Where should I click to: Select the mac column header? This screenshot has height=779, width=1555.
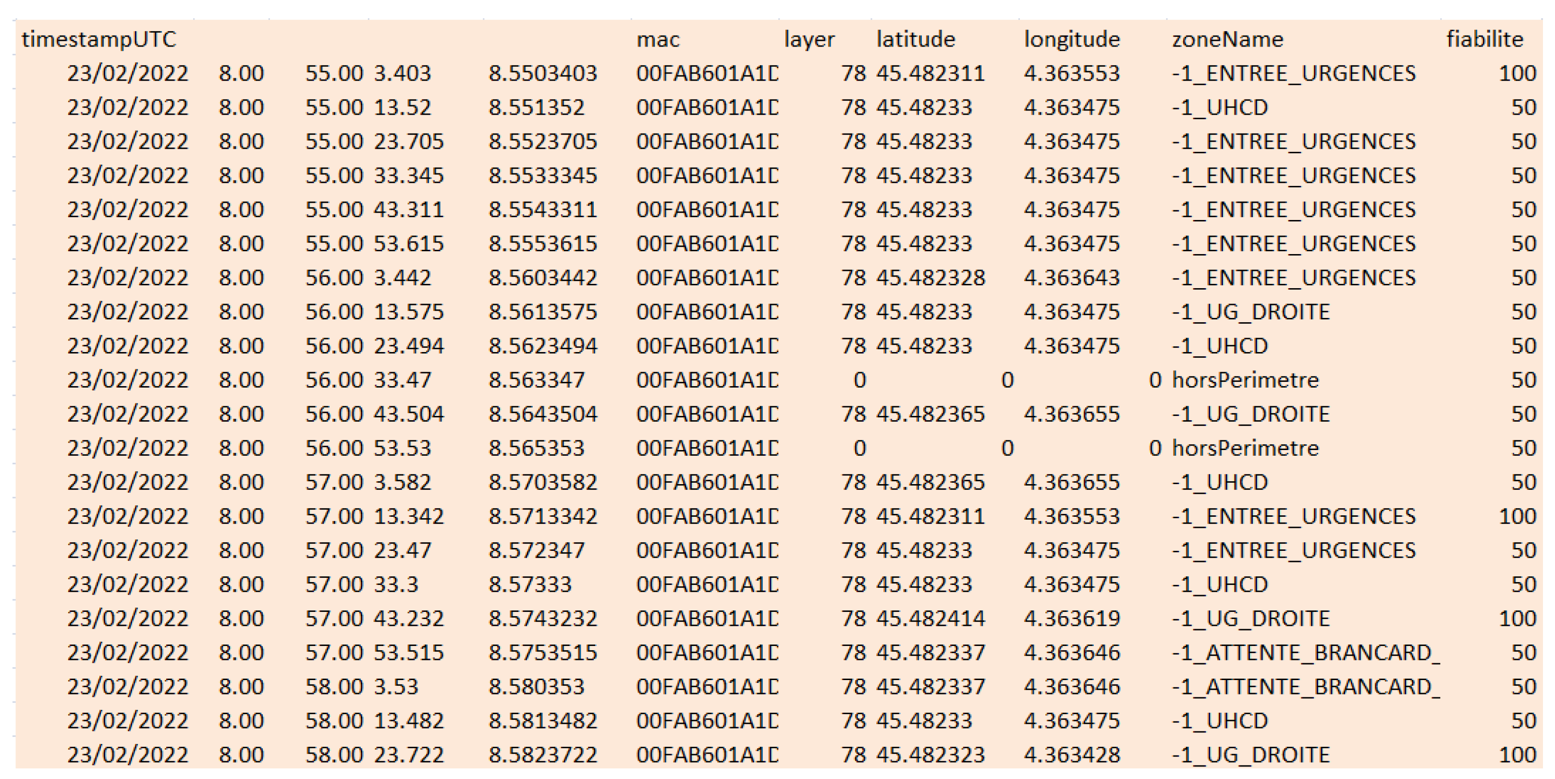click(x=658, y=39)
